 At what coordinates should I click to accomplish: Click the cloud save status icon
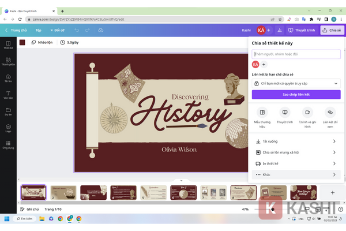point(101,30)
